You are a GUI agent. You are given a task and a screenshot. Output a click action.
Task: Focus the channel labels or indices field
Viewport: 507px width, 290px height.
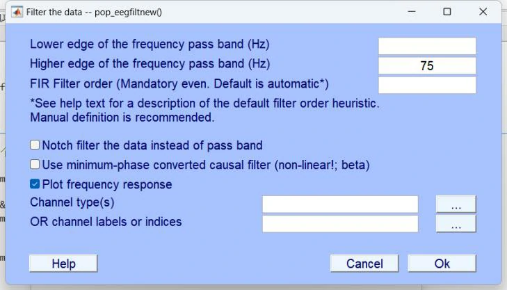tap(340, 223)
